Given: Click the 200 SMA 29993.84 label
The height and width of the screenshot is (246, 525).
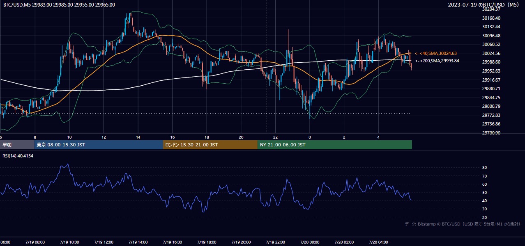Looking at the screenshot, I should (437, 61).
